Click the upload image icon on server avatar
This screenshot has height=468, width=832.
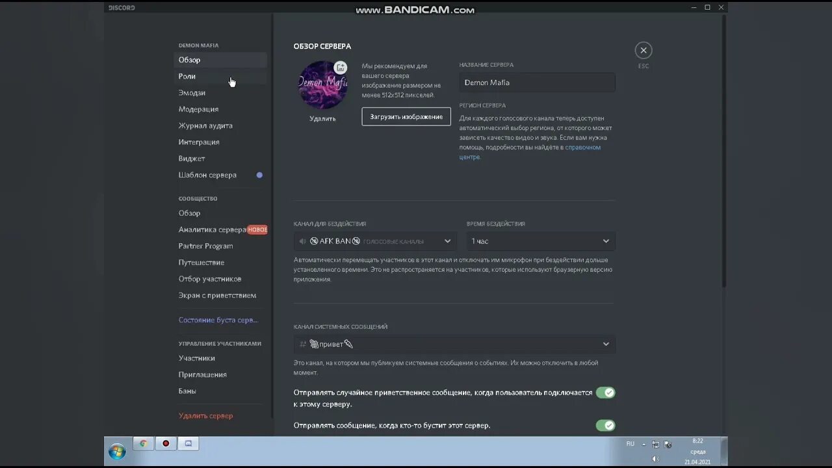[x=341, y=68]
